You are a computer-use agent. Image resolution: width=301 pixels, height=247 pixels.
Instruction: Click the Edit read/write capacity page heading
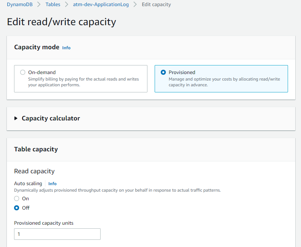[61, 22]
